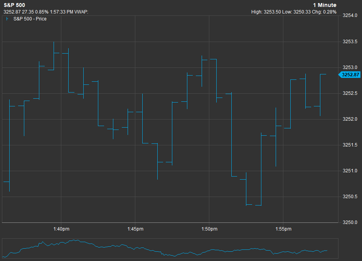Click the 3251.5 y-axis label
This screenshot has width=362, height=261.
pos(350,145)
